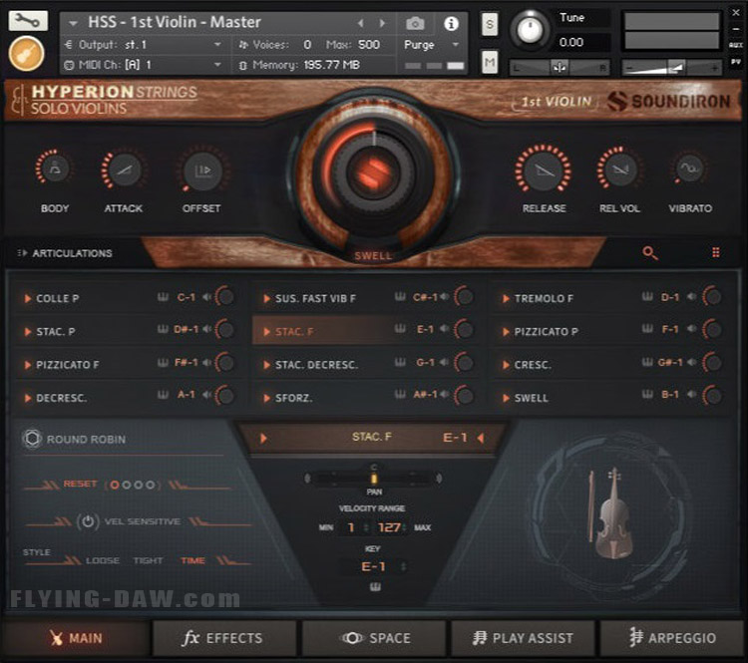Go to next instrument arrow
The image size is (748, 663).
(x=382, y=23)
